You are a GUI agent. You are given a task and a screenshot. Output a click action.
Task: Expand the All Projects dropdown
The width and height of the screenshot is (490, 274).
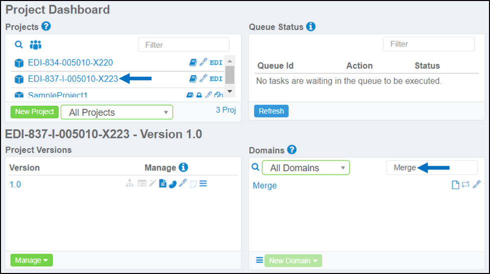click(117, 112)
